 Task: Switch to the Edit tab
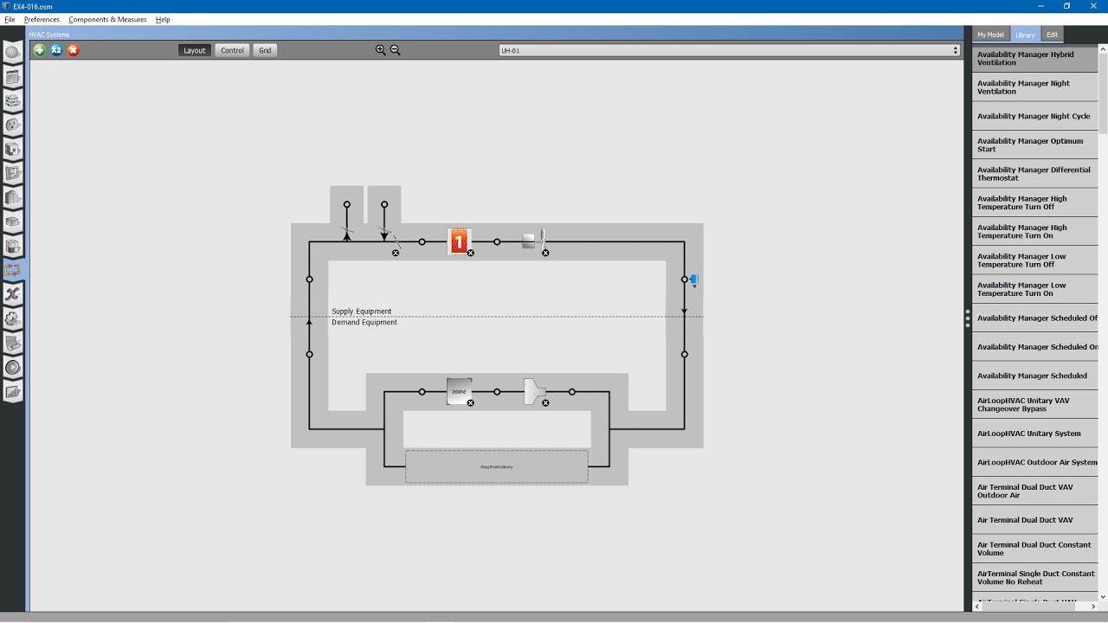point(1052,35)
